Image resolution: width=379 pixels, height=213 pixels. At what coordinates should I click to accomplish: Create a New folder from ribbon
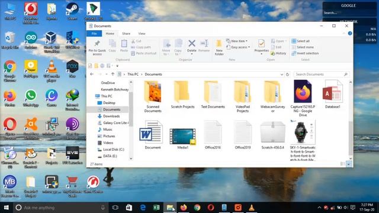[219, 47]
